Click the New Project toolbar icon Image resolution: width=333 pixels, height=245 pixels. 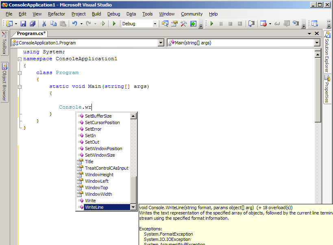9,24
